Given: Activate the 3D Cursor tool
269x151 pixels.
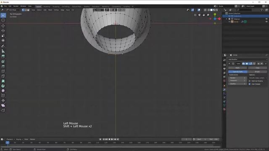Looking at the screenshot, I should pos(3,20).
